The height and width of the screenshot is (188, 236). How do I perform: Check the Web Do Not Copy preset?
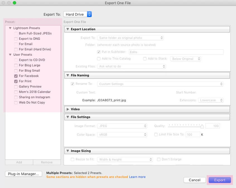coord(16,103)
